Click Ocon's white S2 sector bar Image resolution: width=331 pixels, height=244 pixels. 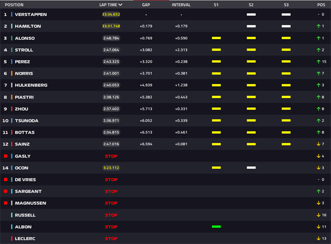251,168
